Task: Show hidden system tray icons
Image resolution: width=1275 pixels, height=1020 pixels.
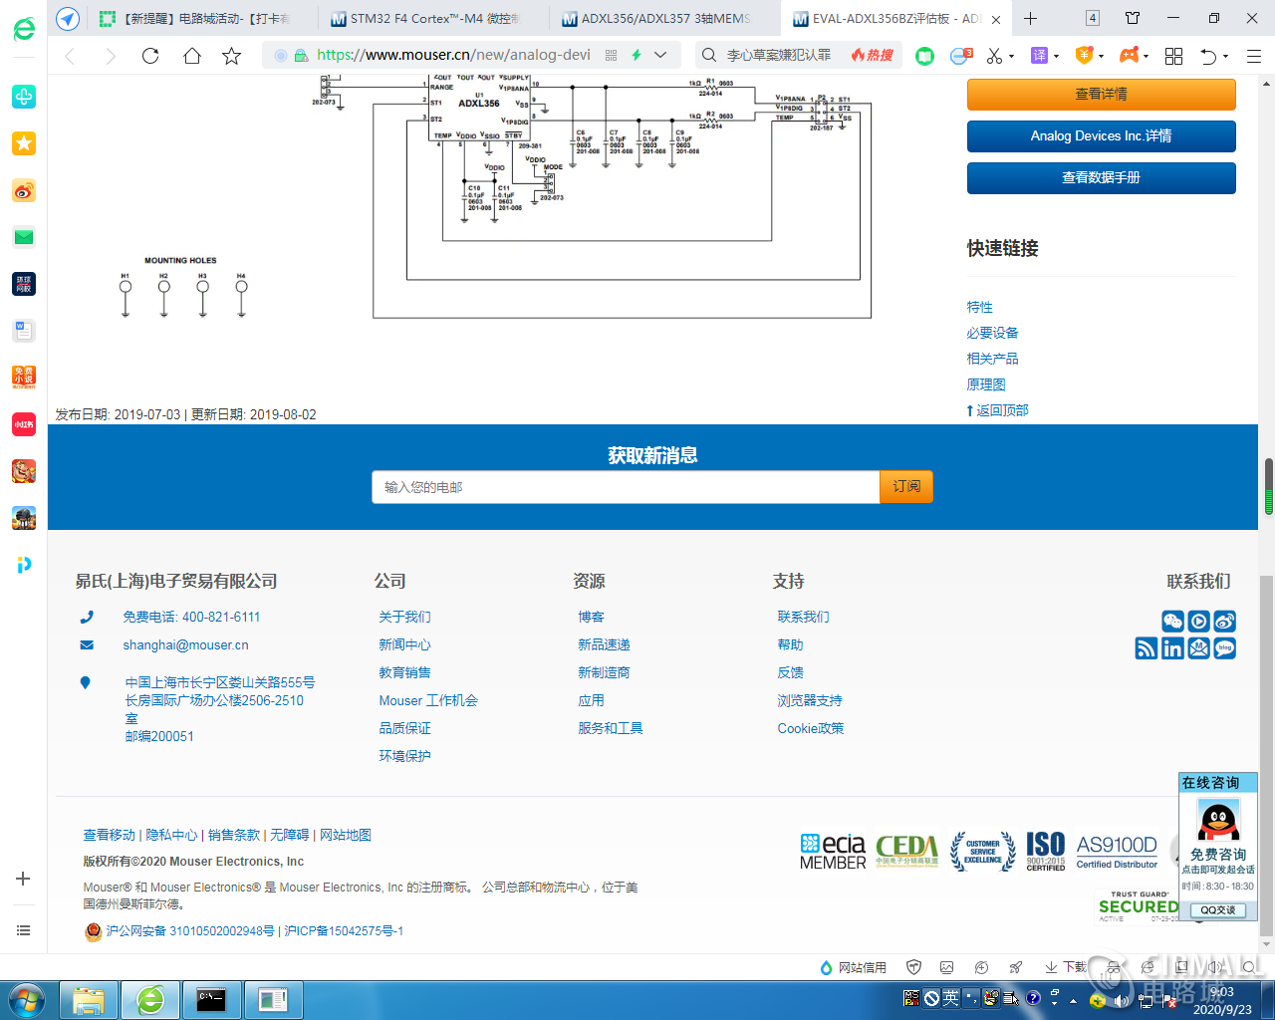Action: coord(1073,1000)
